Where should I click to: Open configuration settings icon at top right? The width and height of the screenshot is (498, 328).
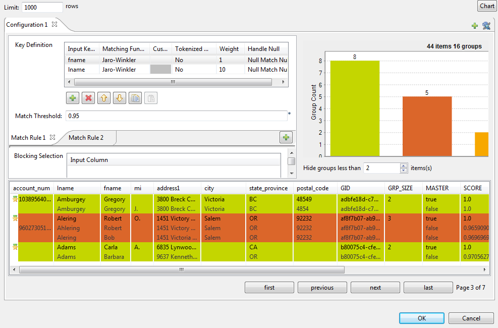click(x=486, y=26)
